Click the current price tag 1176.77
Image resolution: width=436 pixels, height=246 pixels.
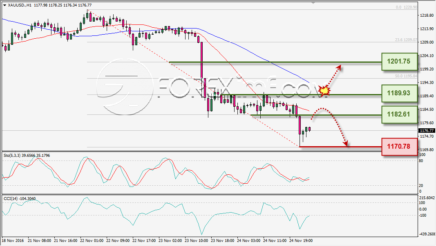[x=427, y=130]
